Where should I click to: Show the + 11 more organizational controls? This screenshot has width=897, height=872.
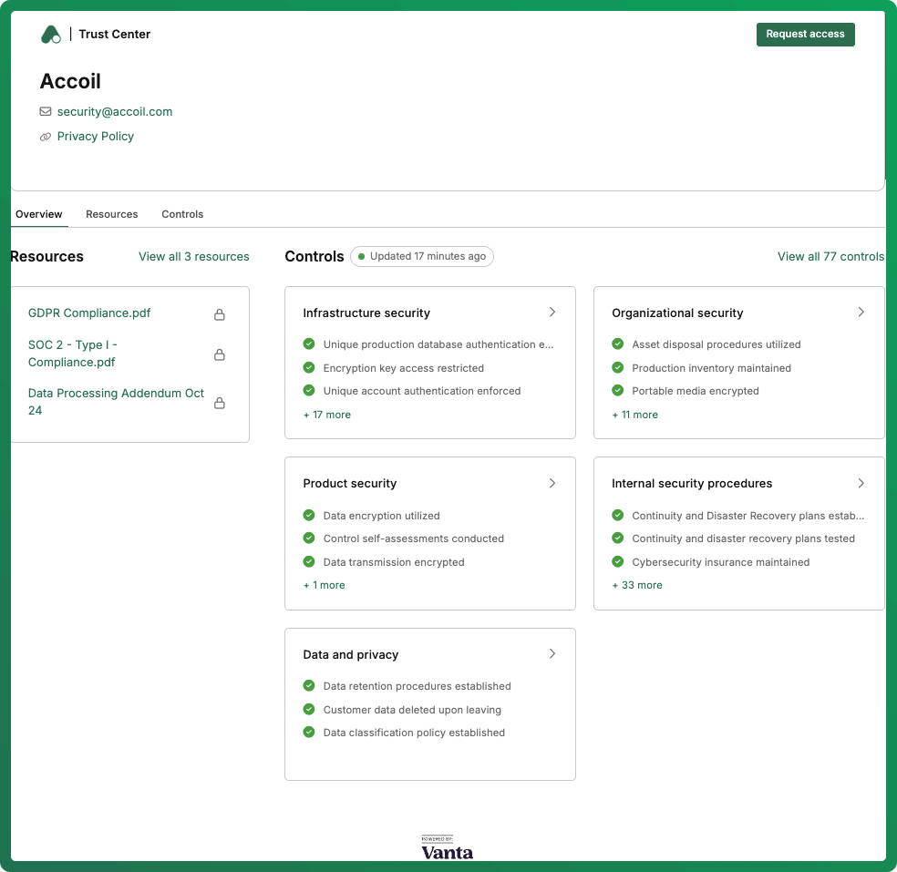tap(635, 415)
